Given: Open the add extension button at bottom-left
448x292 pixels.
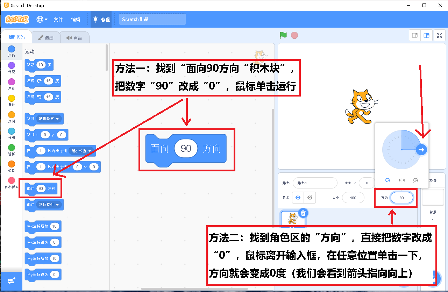Looking at the screenshot, I should coord(11,281).
